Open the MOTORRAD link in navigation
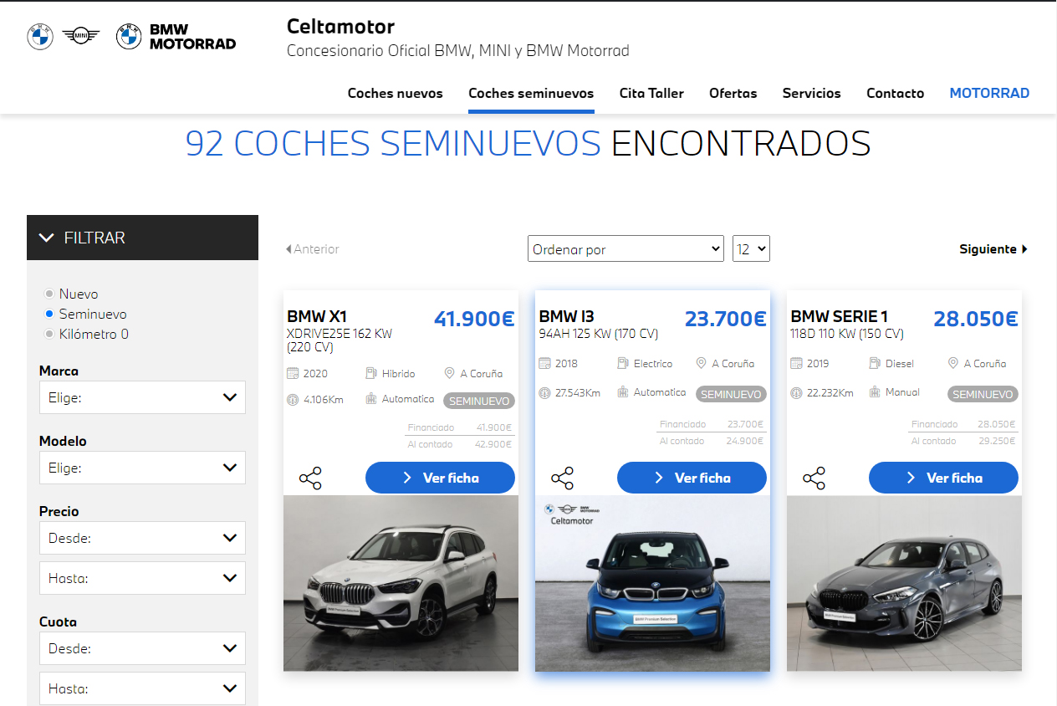The height and width of the screenshot is (706, 1057). [x=989, y=94]
